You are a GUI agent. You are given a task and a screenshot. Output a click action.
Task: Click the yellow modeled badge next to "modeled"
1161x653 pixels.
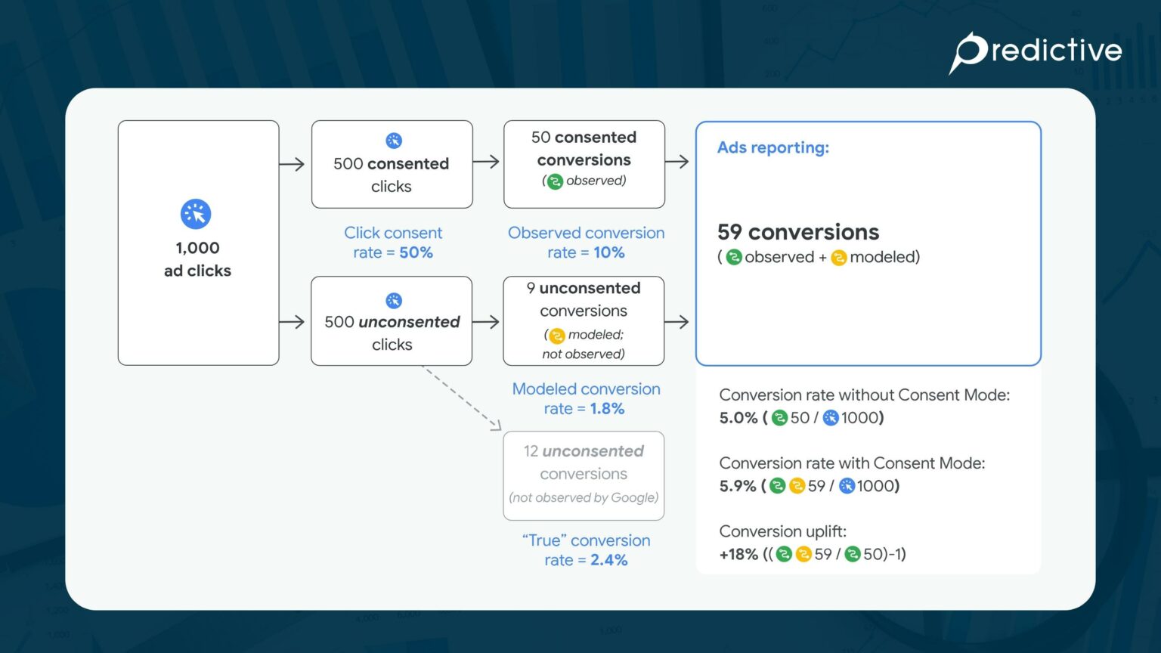[x=839, y=257]
